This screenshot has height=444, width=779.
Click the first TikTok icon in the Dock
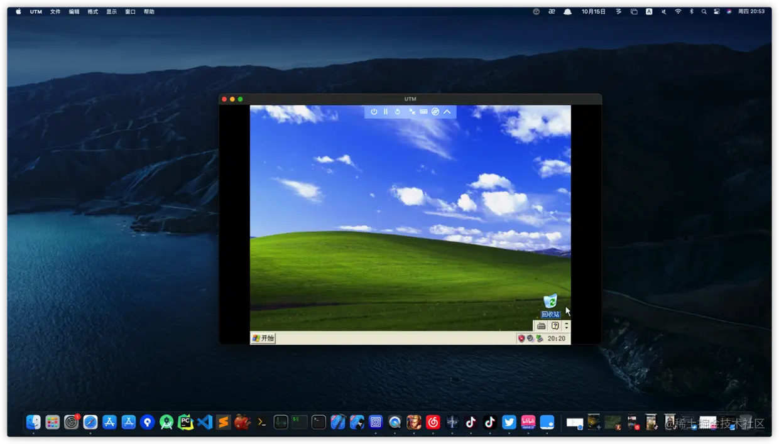click(471, 422)
